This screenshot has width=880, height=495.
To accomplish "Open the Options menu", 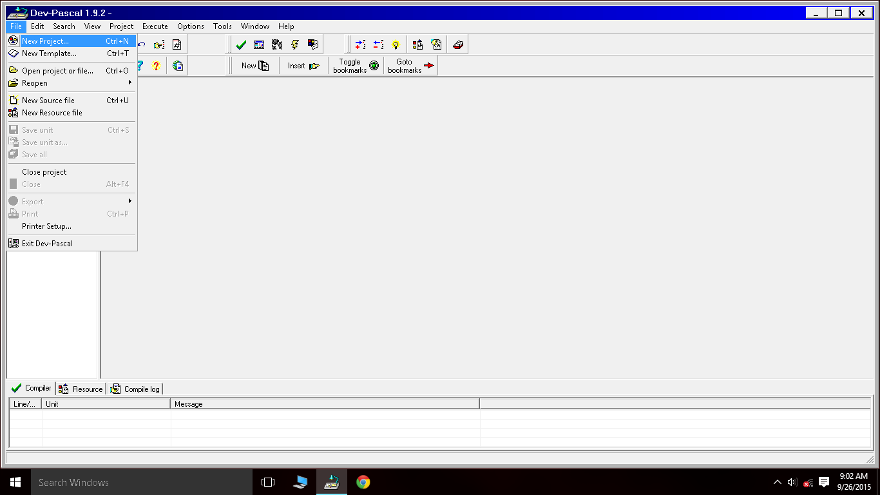I will pyautogui.click(x=191, y=26).
